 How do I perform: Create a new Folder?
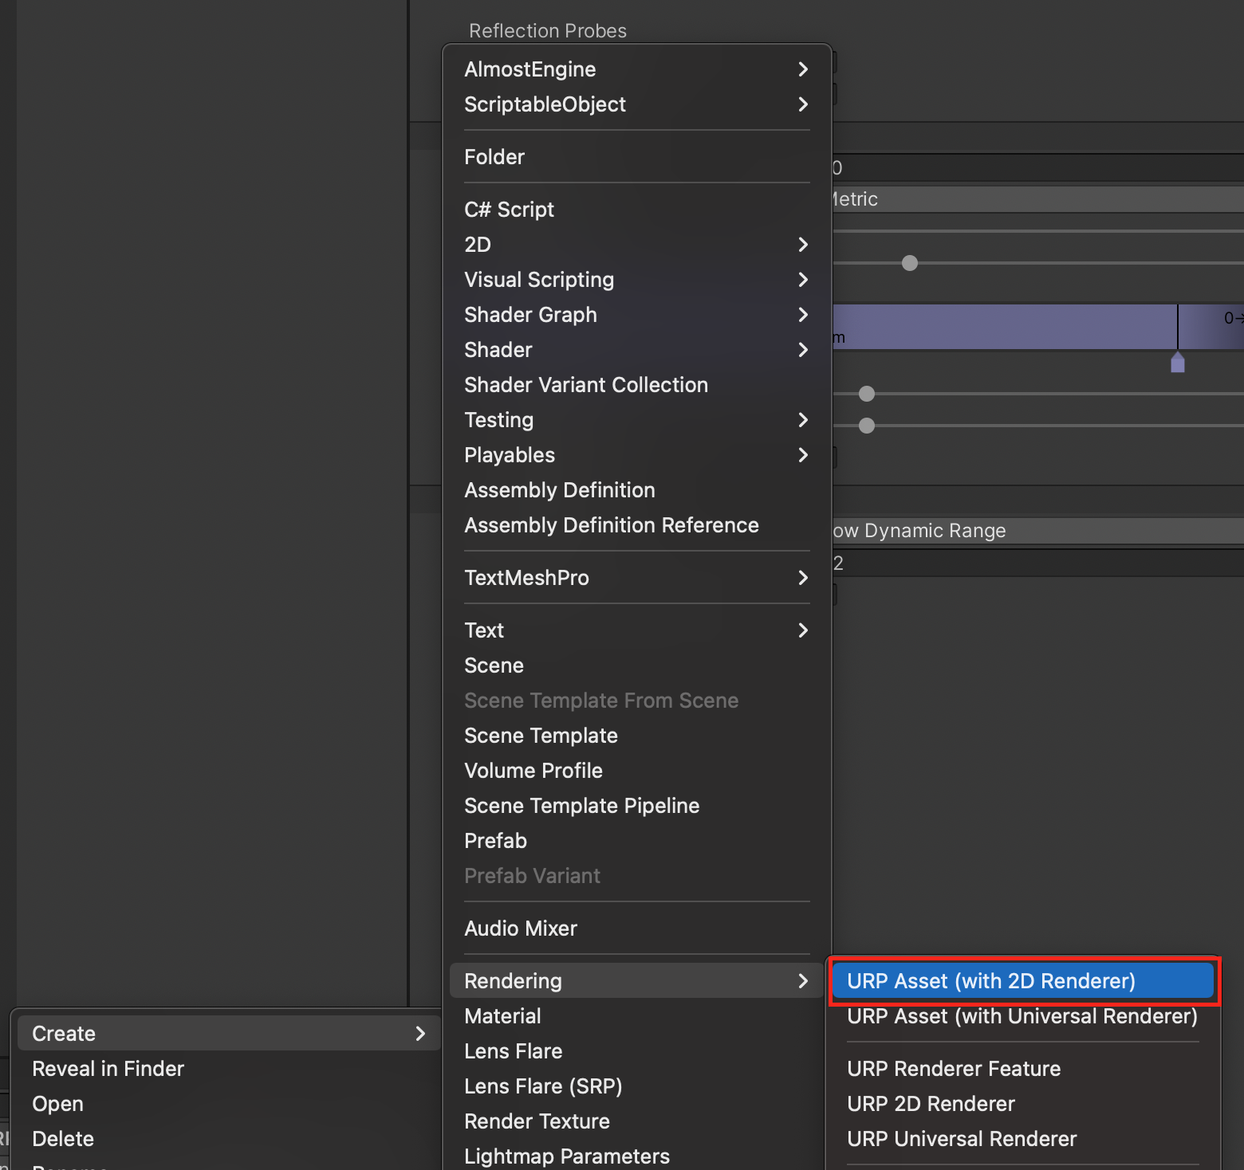[636, 157]
